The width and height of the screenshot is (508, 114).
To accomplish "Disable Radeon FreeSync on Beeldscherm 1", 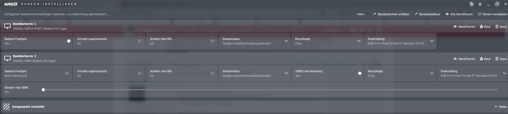I will click(68, 41).
